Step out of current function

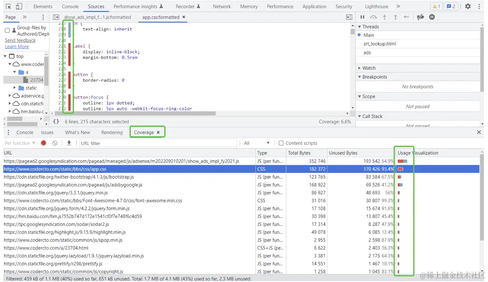tap(395, 17)
